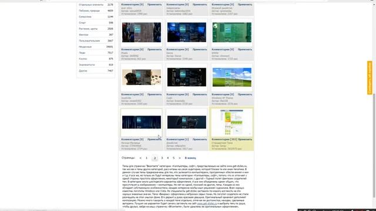Open the gray-blue pixel theme thumbnail
This screenshot has width=376, height=211.
(x=142, y=32)
